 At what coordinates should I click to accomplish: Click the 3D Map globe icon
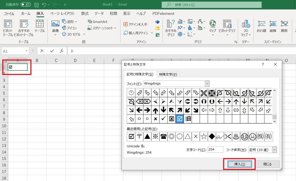tap(246, 24)
